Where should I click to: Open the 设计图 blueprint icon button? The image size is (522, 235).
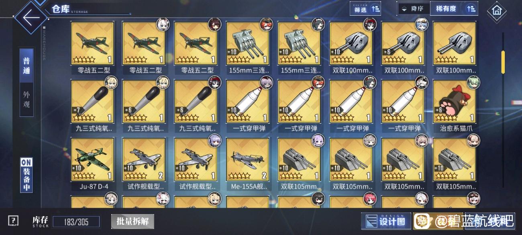(386, 221)
